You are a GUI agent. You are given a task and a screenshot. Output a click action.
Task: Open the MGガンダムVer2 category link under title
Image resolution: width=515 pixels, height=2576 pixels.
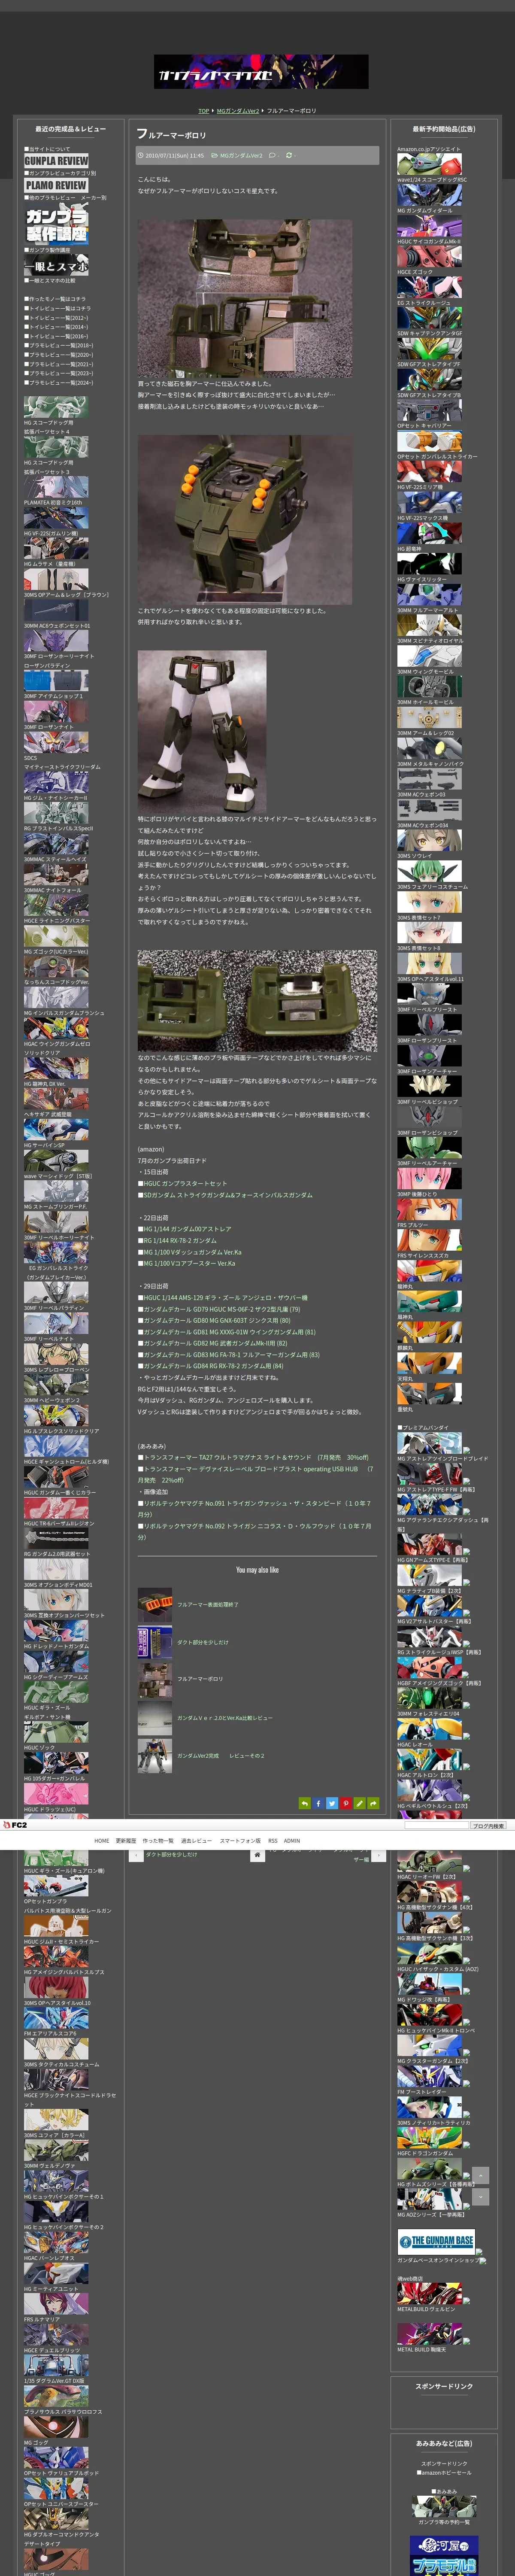pyautogui.click(x=241, y=156)
